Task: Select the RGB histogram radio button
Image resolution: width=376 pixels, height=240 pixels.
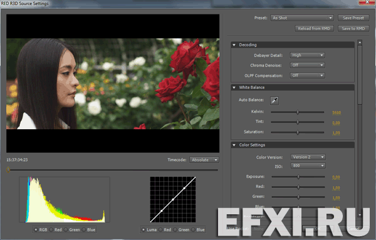Action: (36, 230)
